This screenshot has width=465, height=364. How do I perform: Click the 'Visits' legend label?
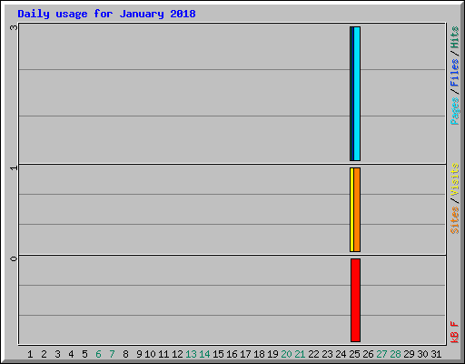pyautogui.click(x=454, y=179)
